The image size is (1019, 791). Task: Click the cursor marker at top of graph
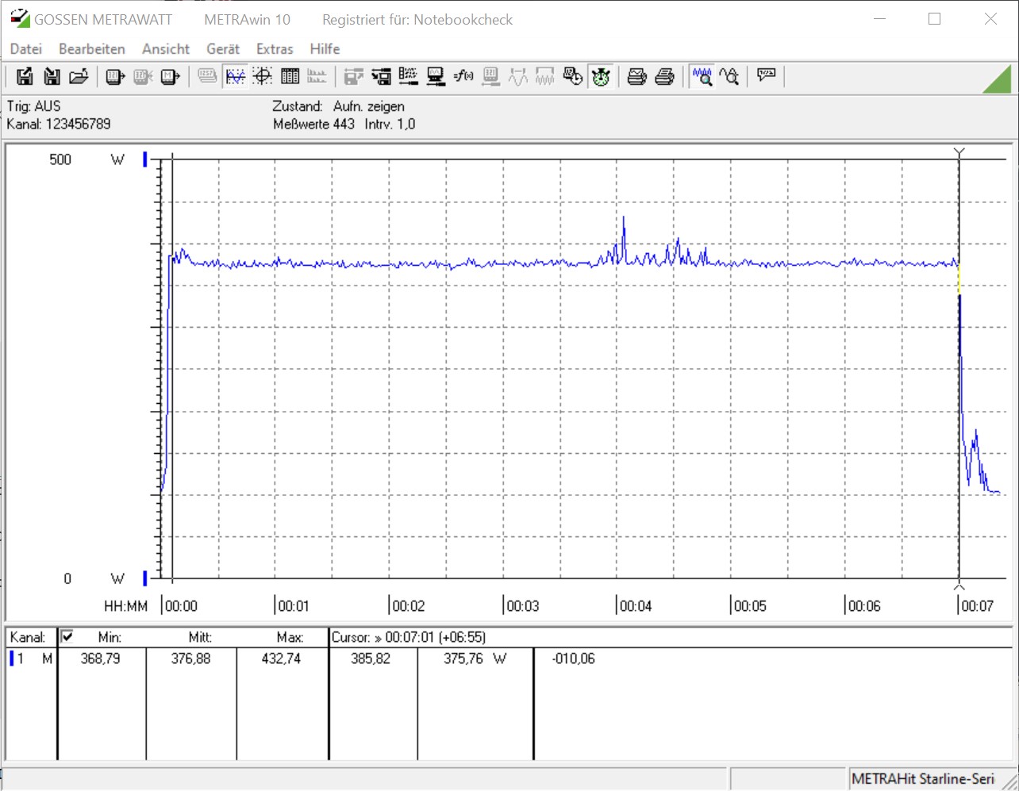pyautogui.click(x=959, y=152)
